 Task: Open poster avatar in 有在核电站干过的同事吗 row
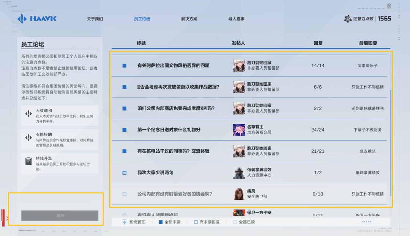coord(239,151)
